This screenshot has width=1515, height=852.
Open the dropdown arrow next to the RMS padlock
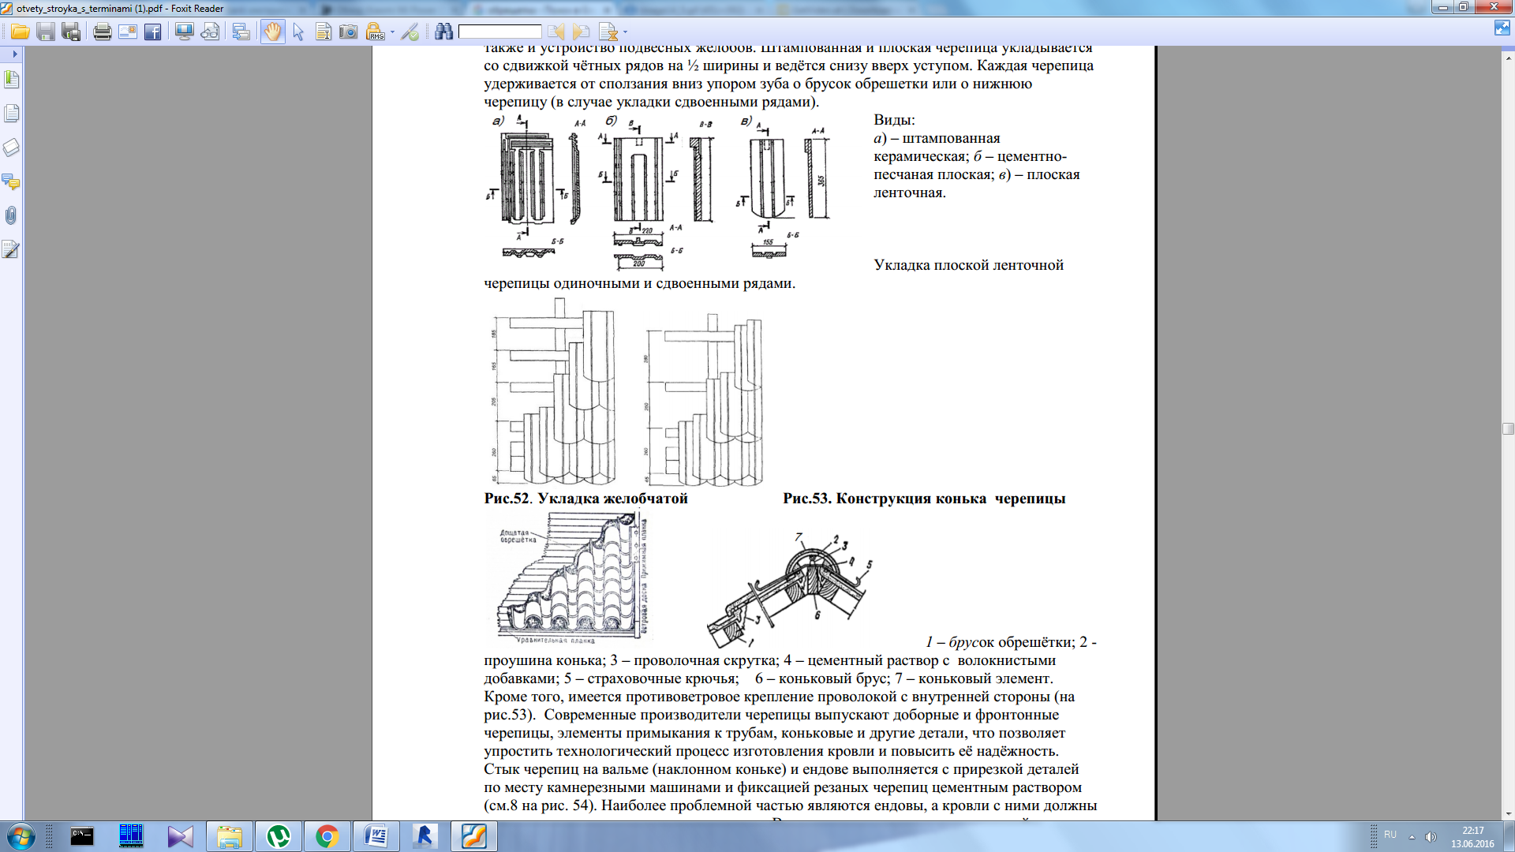click(392, 32)
